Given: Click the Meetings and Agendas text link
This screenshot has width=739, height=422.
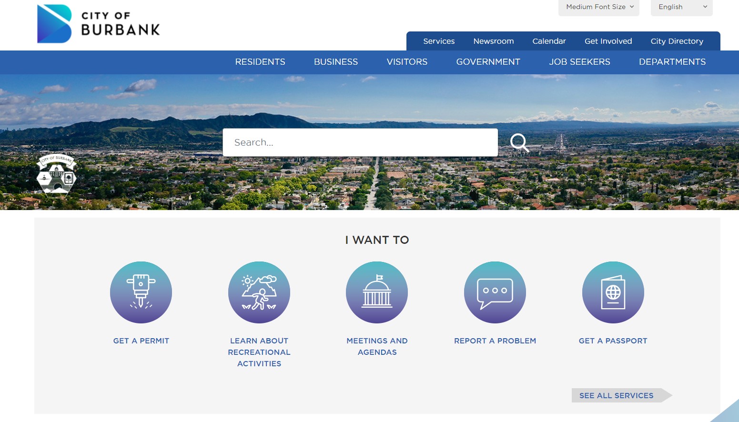Looking at the screenshot, I should (x=377, y=346).
